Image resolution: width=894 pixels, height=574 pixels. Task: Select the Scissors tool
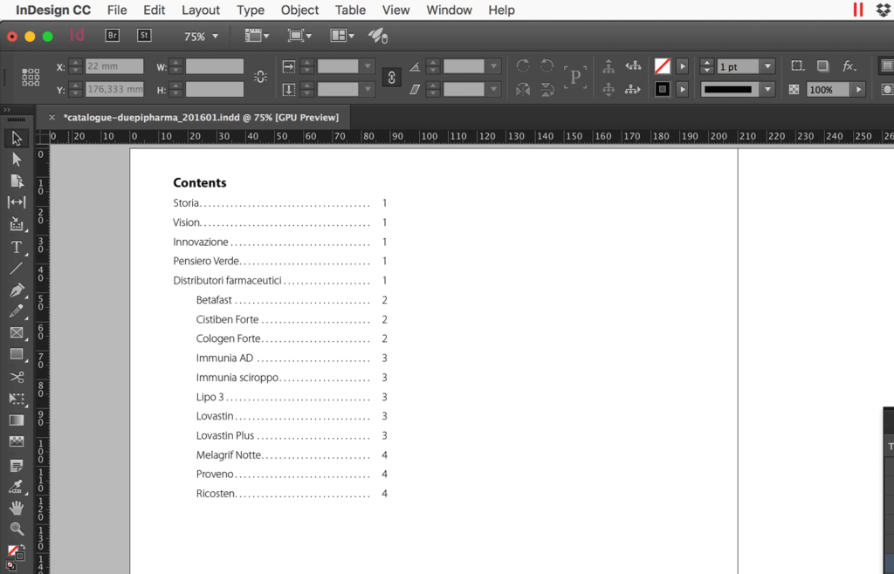click(x=17, y=377)
